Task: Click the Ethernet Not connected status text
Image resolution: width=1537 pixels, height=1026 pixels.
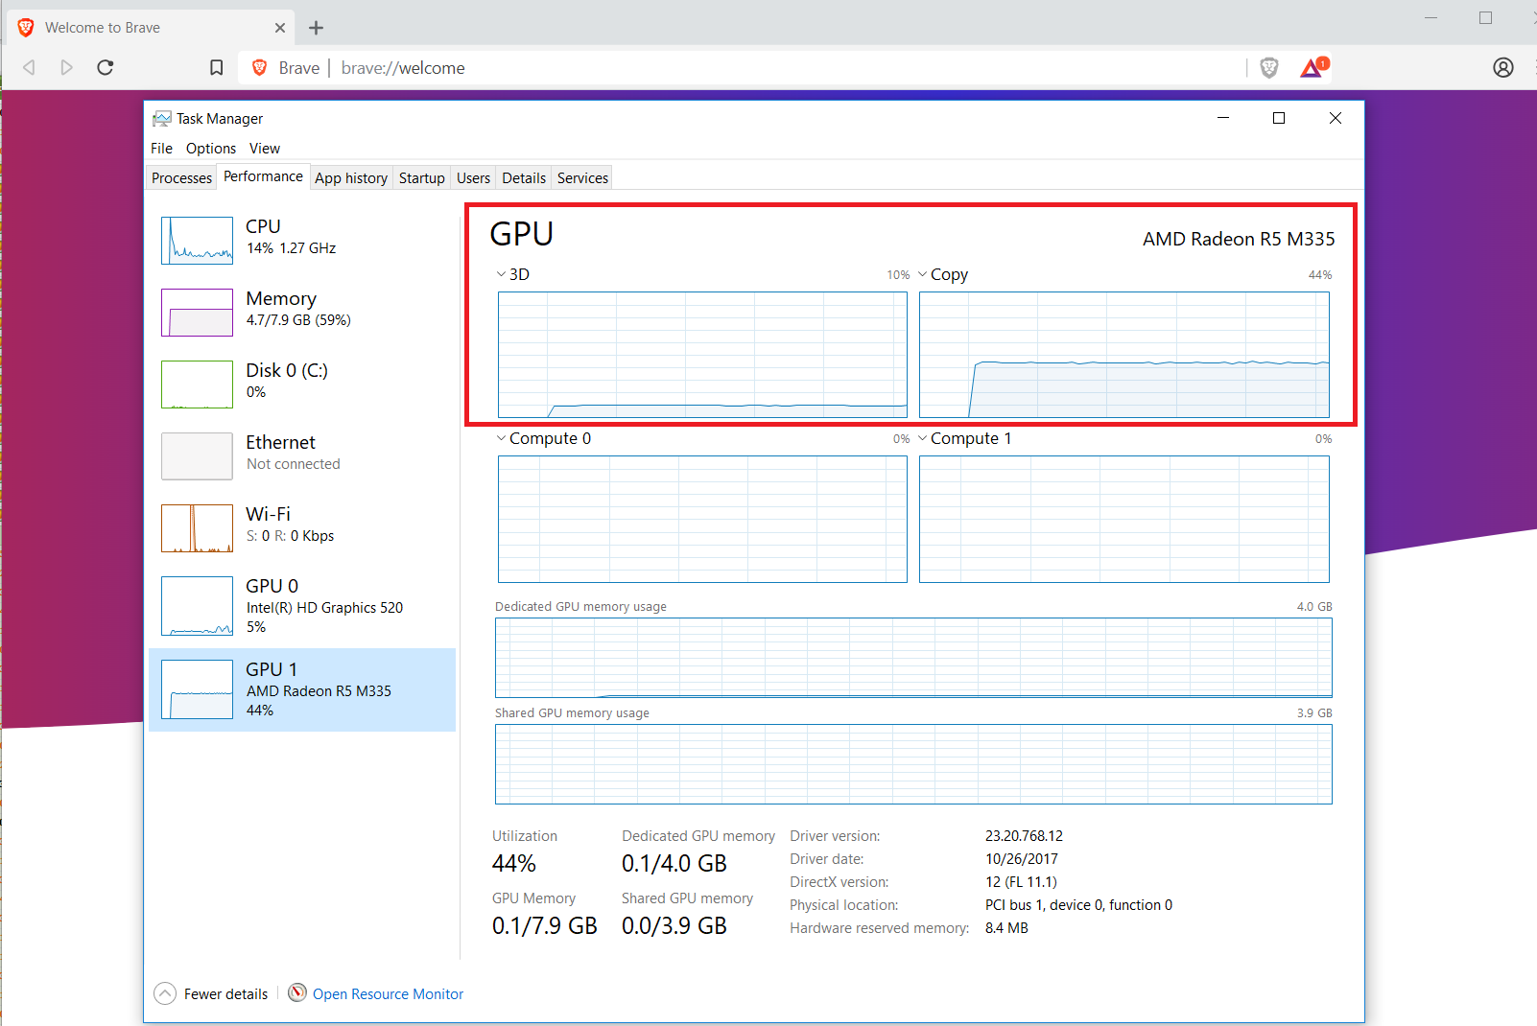Action: [x=294, y=464]
